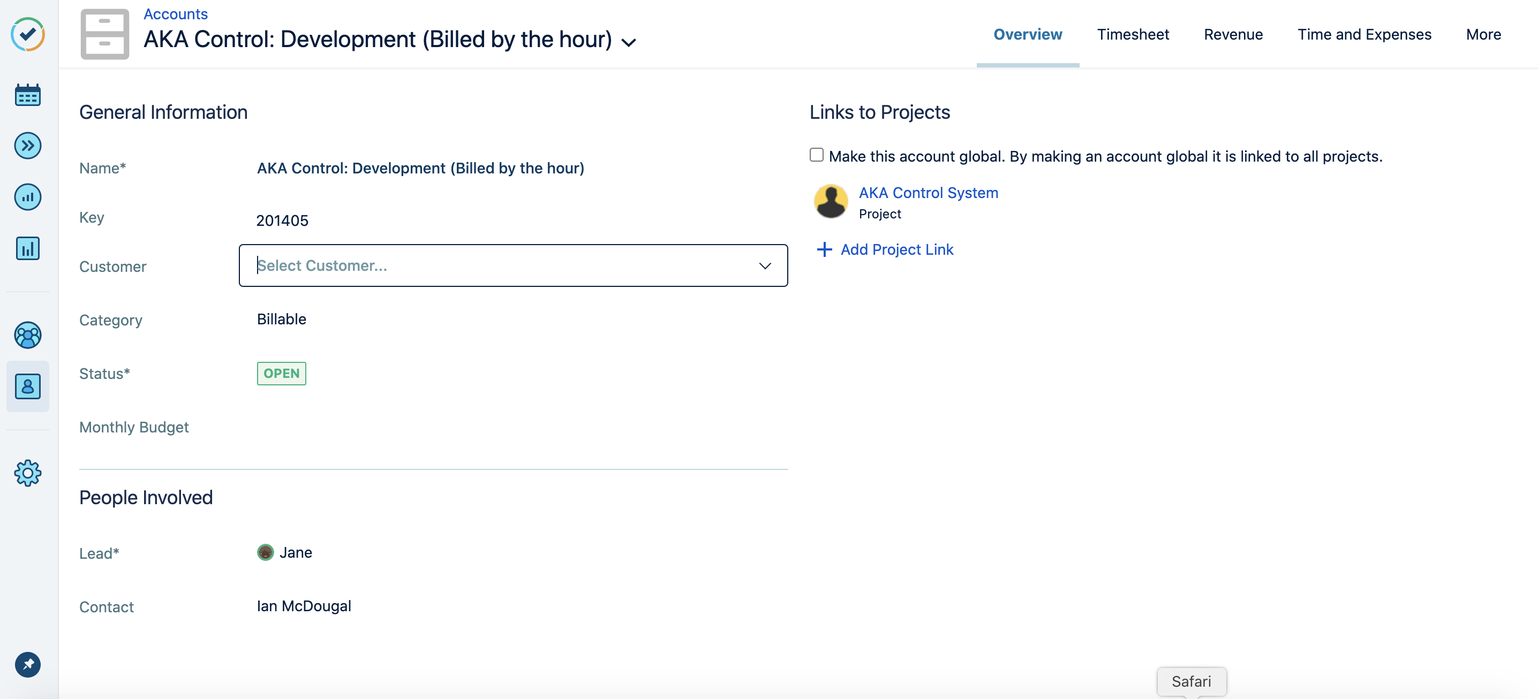Select the Accounts person icon in sidebar
Image resolution: width=1538 pixels, height=699 pixels.
27,386
